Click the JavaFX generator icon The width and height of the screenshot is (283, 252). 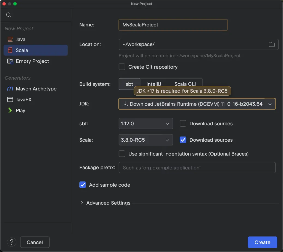pos(10,100)
